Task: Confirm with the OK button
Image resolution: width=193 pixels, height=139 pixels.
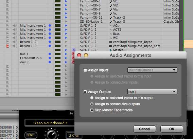Action: [172, 129]
